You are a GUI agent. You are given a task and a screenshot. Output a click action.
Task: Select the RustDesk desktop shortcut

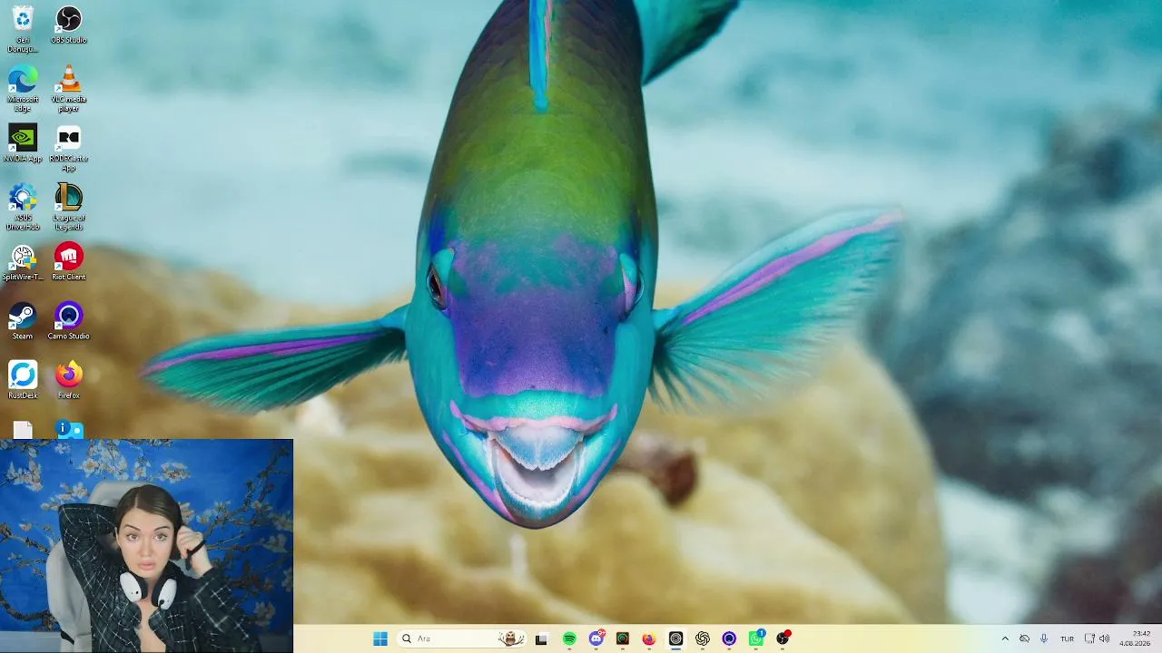[x=23, y=381]
